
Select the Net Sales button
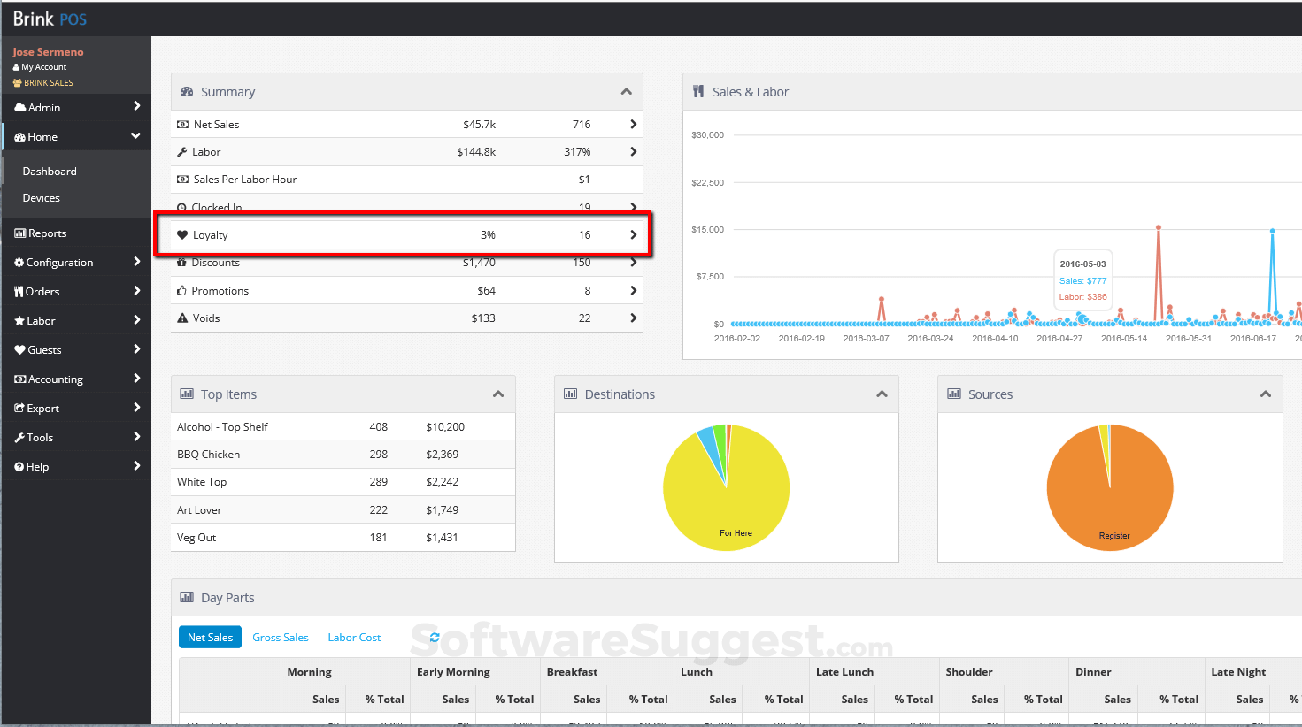(x=210, y=638)
